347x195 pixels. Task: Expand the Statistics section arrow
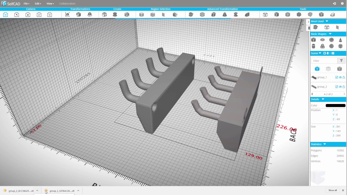point(324,144)
